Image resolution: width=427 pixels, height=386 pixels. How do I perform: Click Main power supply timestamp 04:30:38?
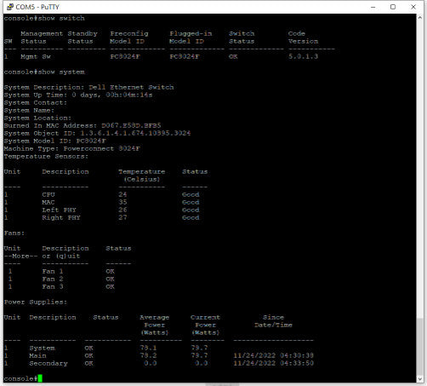tap(274, 355)
